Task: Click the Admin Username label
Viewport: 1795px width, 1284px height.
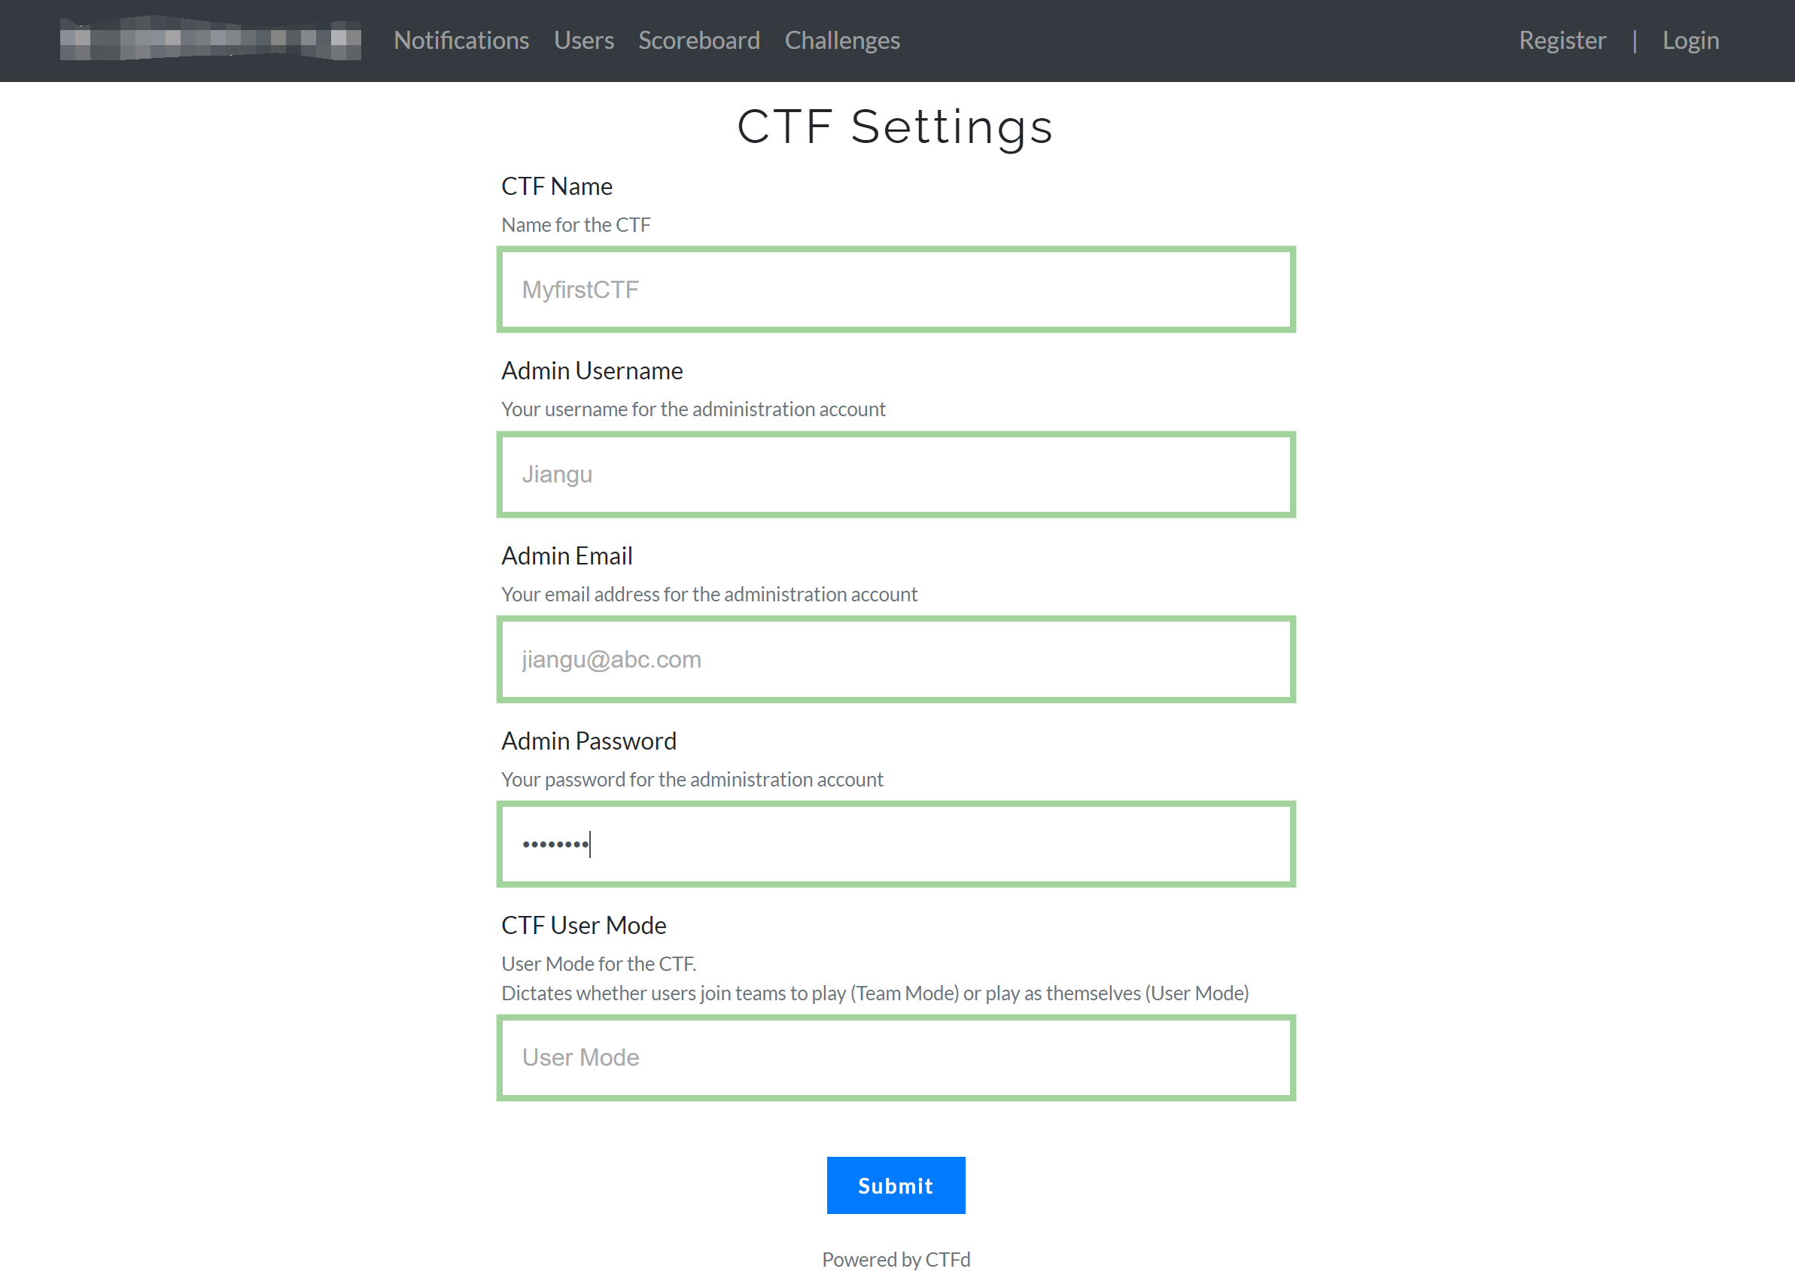Action: pos(592,371)
